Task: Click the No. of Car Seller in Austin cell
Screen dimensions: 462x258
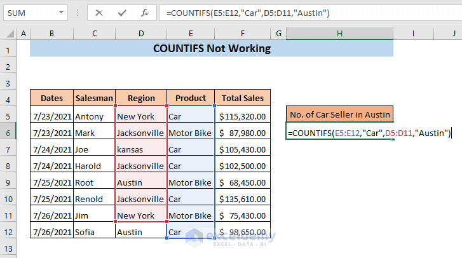Action: click(x=339, y=114)
